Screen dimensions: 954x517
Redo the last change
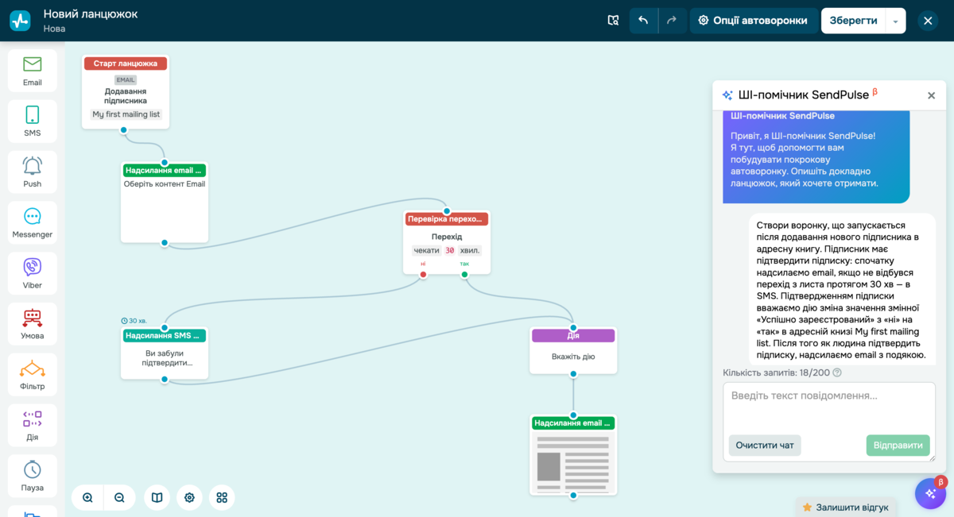[671, 21]
